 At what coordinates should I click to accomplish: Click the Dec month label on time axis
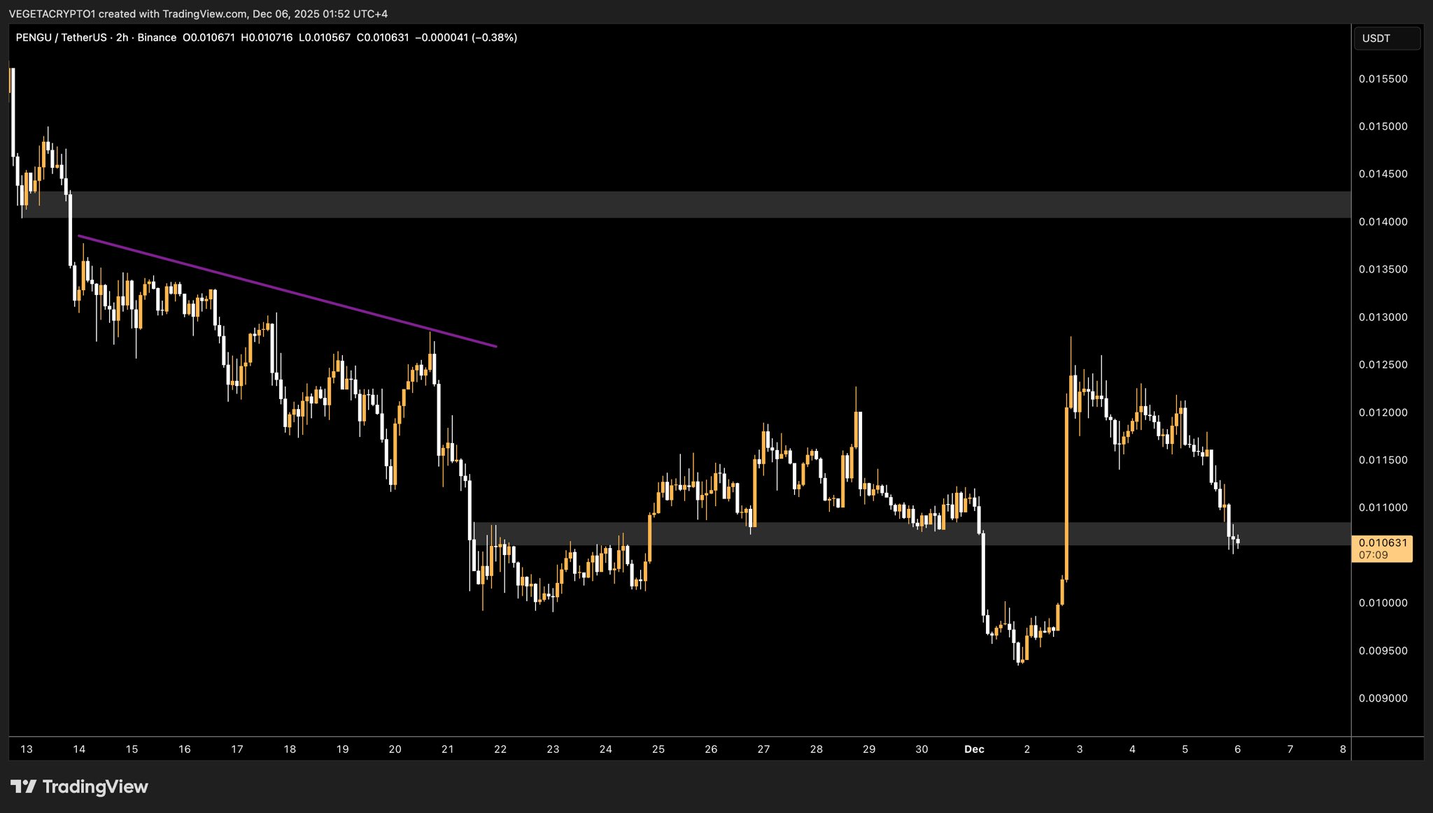pyautogui.click(x=974, y=749)
